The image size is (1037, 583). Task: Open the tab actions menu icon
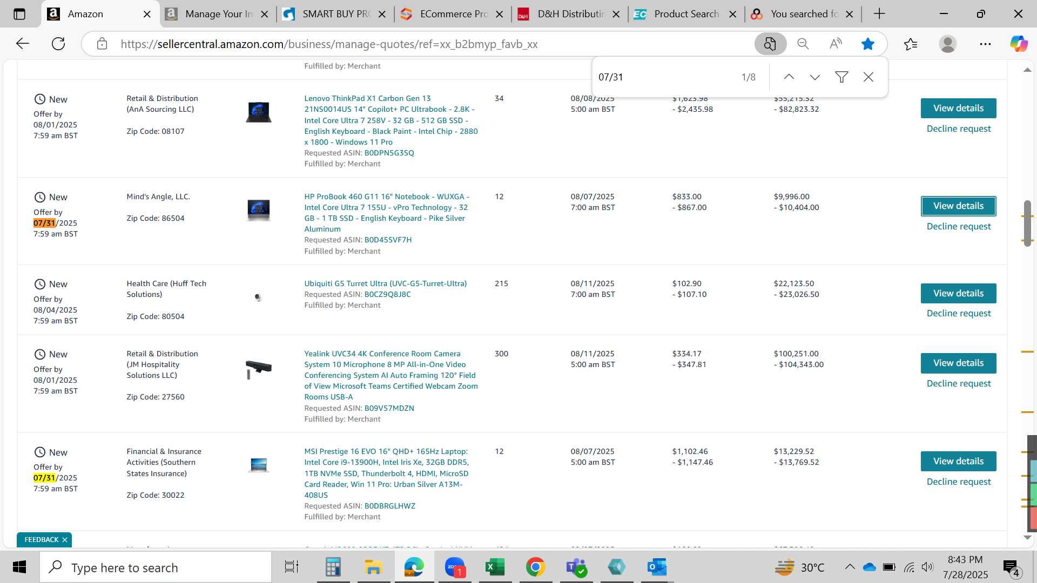coord(19,14)
